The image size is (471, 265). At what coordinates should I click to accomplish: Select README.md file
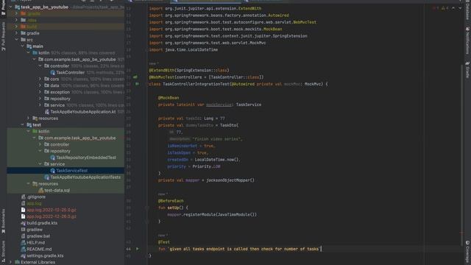pyautogui.click(x=36, y=249)
